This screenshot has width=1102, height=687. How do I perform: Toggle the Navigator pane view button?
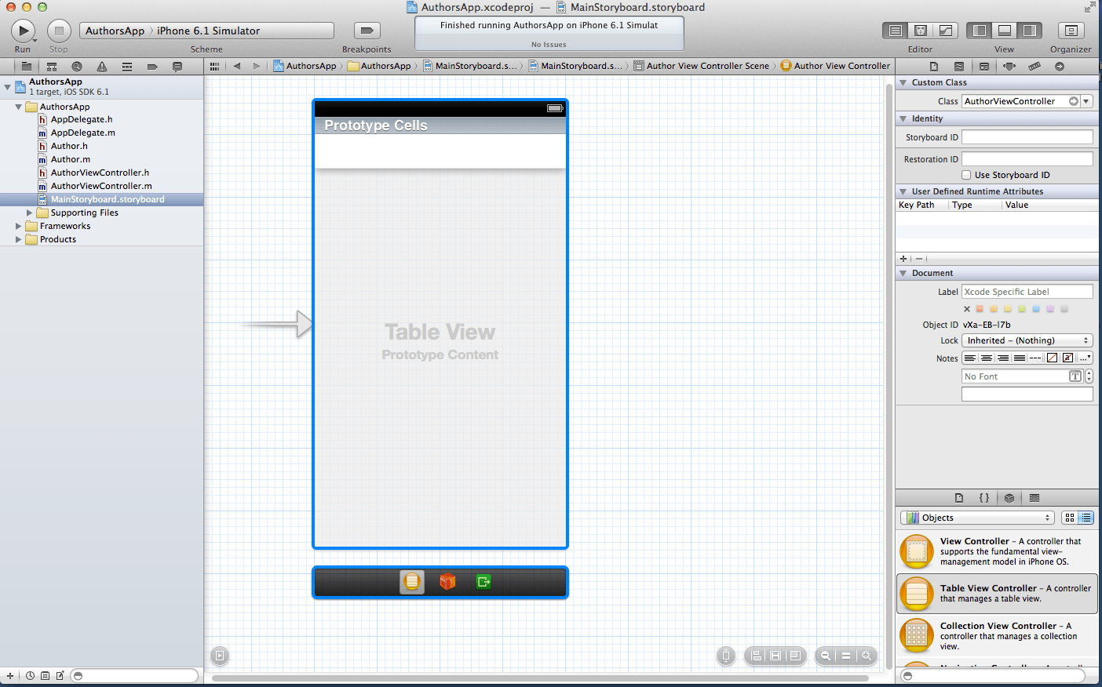coord(980,31)
